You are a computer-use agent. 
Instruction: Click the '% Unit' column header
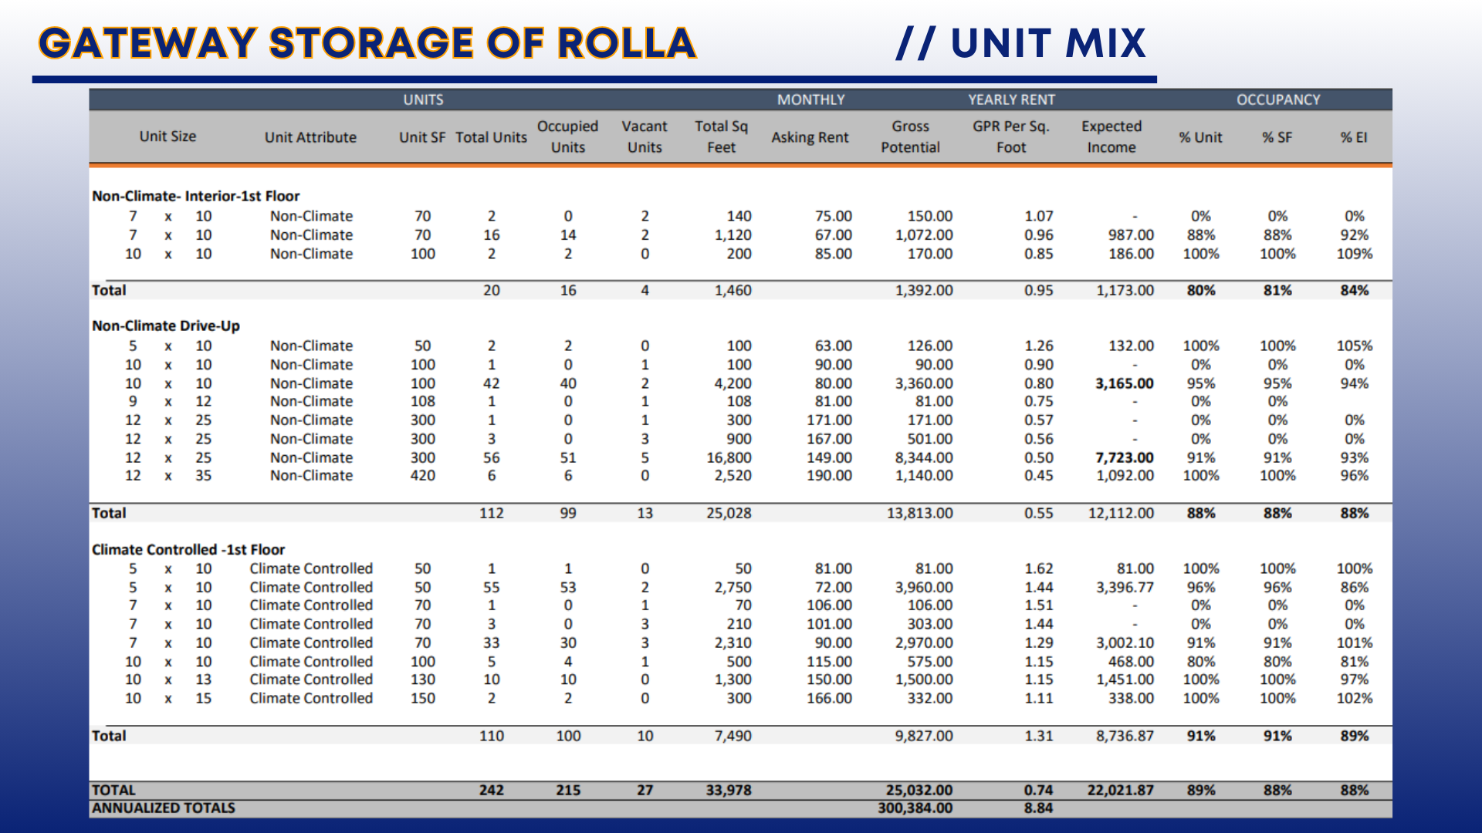[1200, 137]
